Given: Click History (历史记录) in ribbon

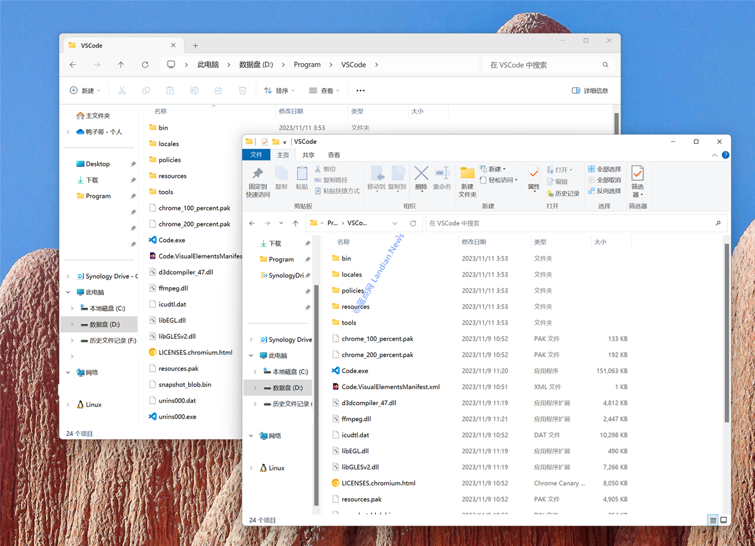Looking at the screenshot, I should [563, 193].
